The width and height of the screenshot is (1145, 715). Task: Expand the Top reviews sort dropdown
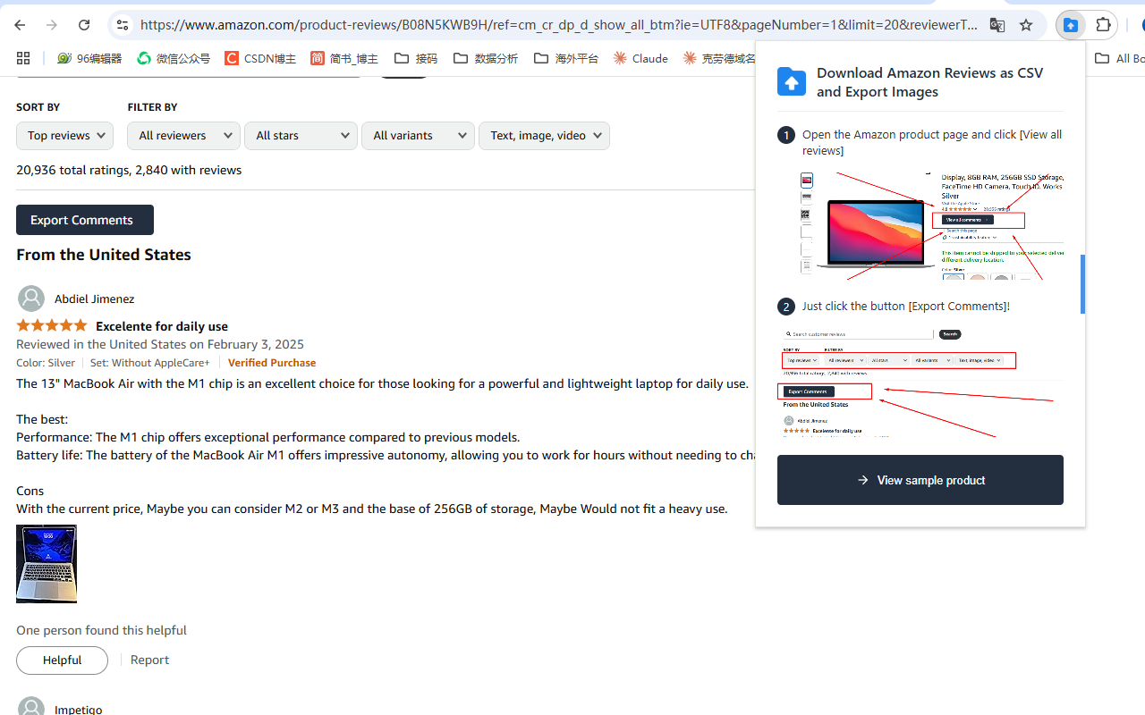coord(64,136)
